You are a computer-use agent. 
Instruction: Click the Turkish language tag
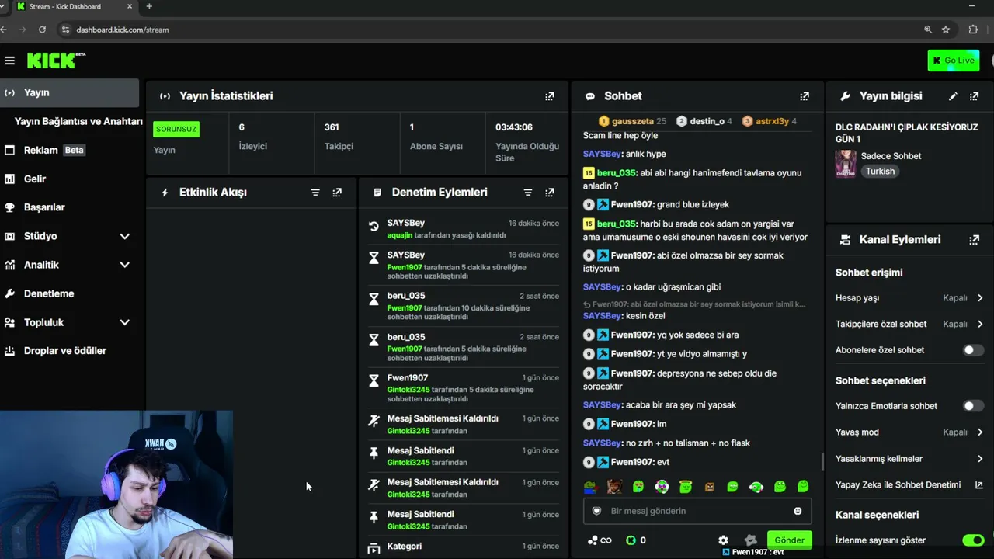click(x=881, y=172)
